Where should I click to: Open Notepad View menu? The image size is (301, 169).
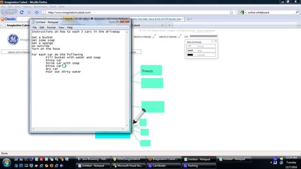click(61, 27)
